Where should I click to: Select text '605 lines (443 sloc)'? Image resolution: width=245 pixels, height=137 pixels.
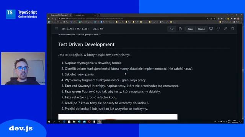pyautogui.click(x=75, y=29)
